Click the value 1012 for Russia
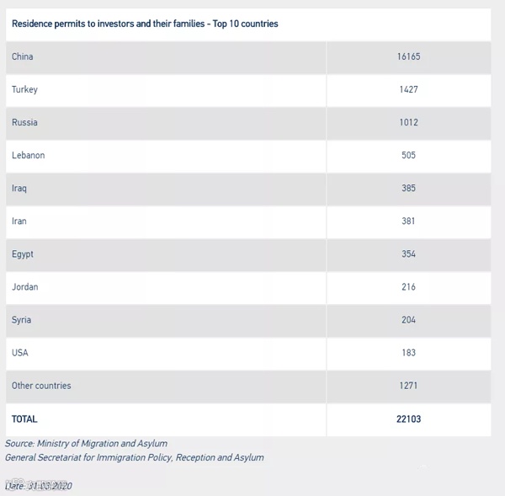Screen dimensions: 505x496 coord(408,122)
